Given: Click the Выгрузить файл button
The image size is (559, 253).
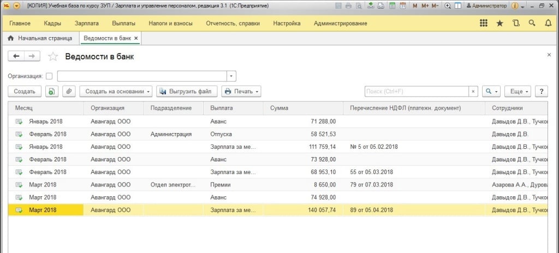Looking at the screenshot, I should [x=187, y=92].
